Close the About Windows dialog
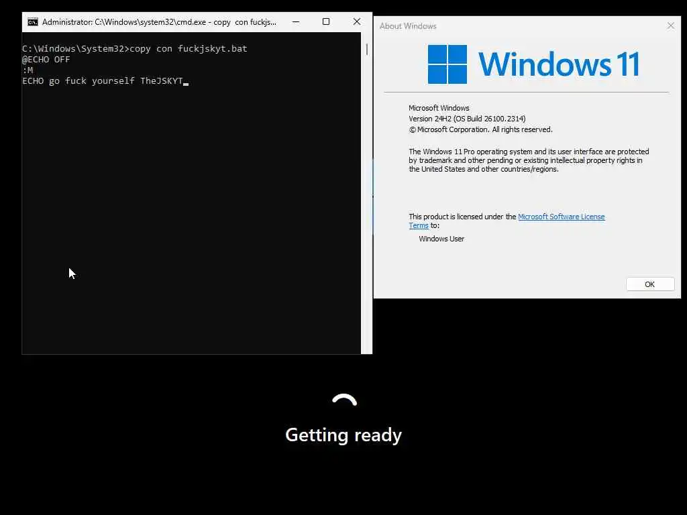Viewport: 687px width, 515px height. tap(670, 26)
